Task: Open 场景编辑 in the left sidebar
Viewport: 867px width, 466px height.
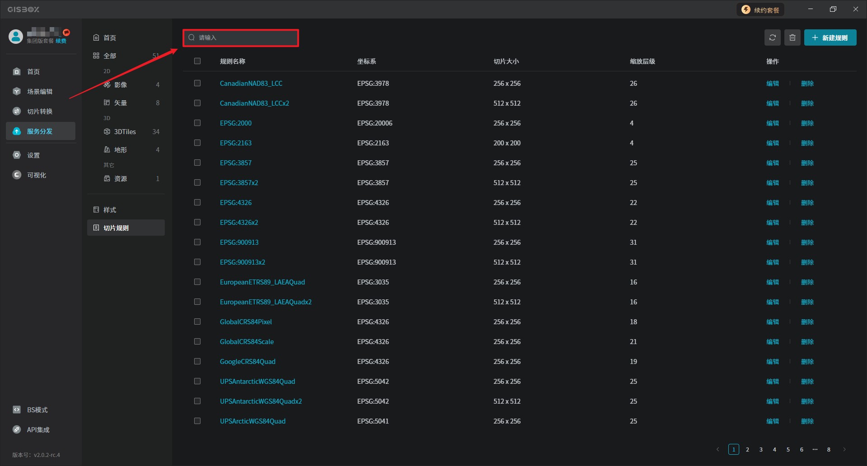Action: [x=40, y=92]
